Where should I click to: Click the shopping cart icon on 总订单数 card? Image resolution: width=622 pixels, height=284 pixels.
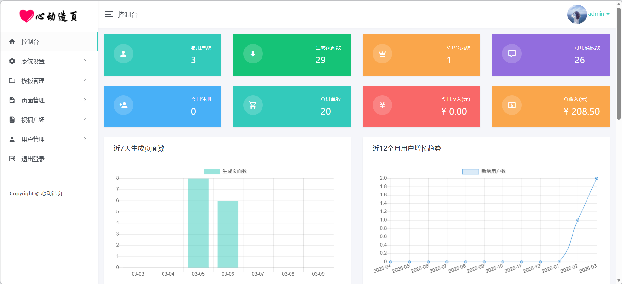point(253,105)
